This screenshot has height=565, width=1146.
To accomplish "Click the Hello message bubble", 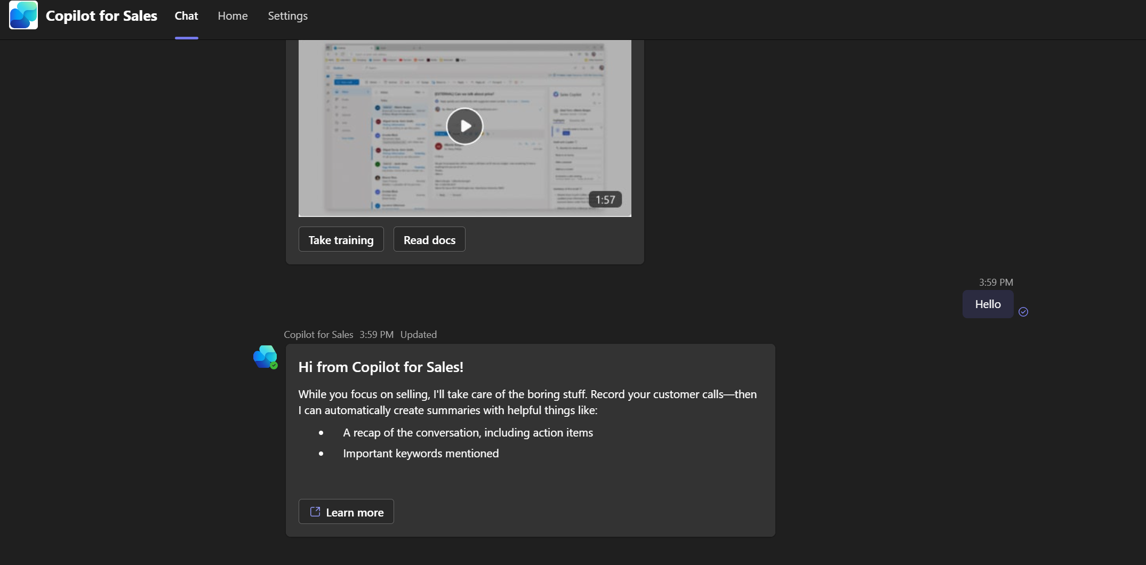I will [988, 304].
